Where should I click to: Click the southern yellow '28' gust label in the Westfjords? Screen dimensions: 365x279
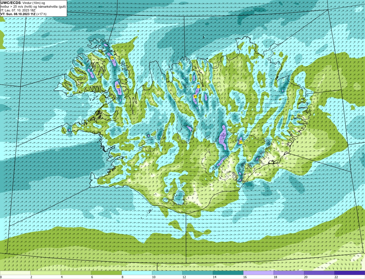[118, 86]
